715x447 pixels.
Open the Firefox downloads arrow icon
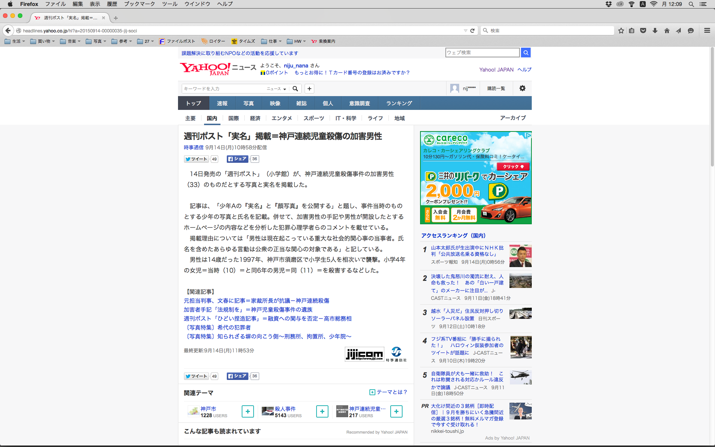pyautogui.click(x=655, y=31)
